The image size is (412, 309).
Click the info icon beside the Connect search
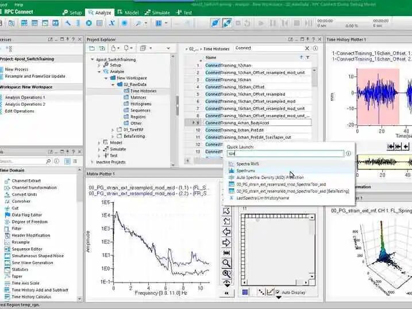coord(315,48)
